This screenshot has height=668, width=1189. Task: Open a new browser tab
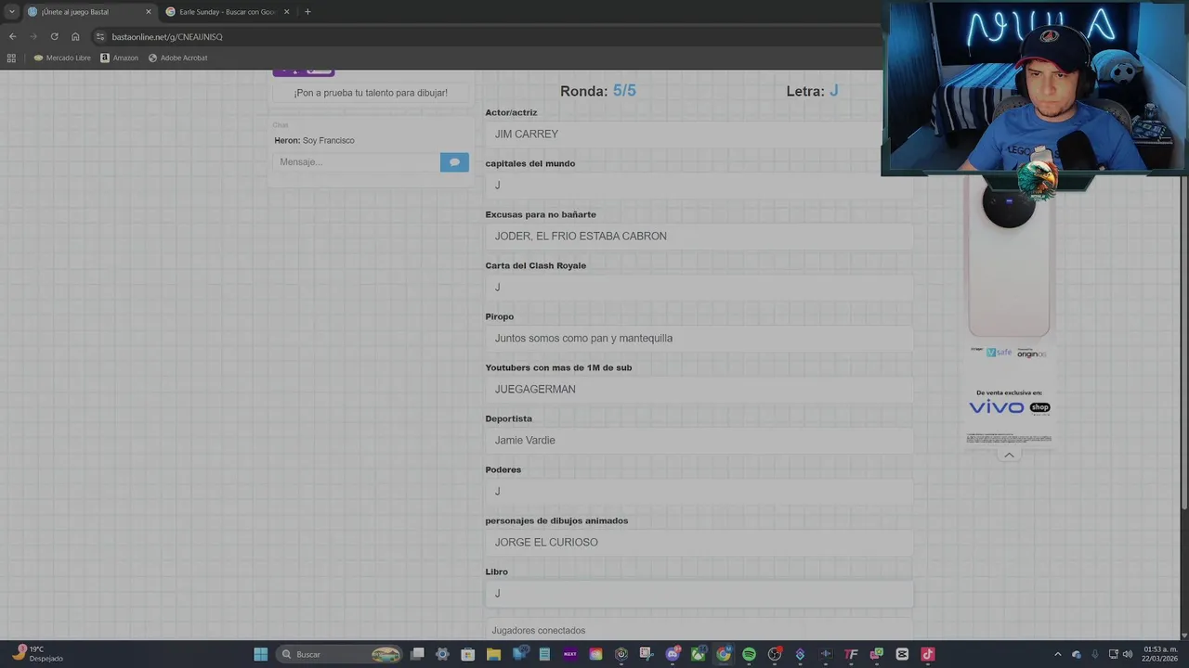point(307,12)
